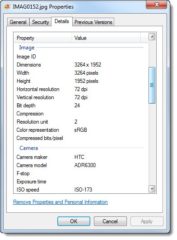Viewport: 177px width, 240px height.
Task: Select the F-stop property row
Action: (x=81, y=173)
